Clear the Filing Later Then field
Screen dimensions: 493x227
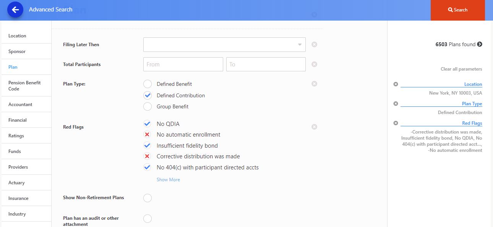click(314, 45)
